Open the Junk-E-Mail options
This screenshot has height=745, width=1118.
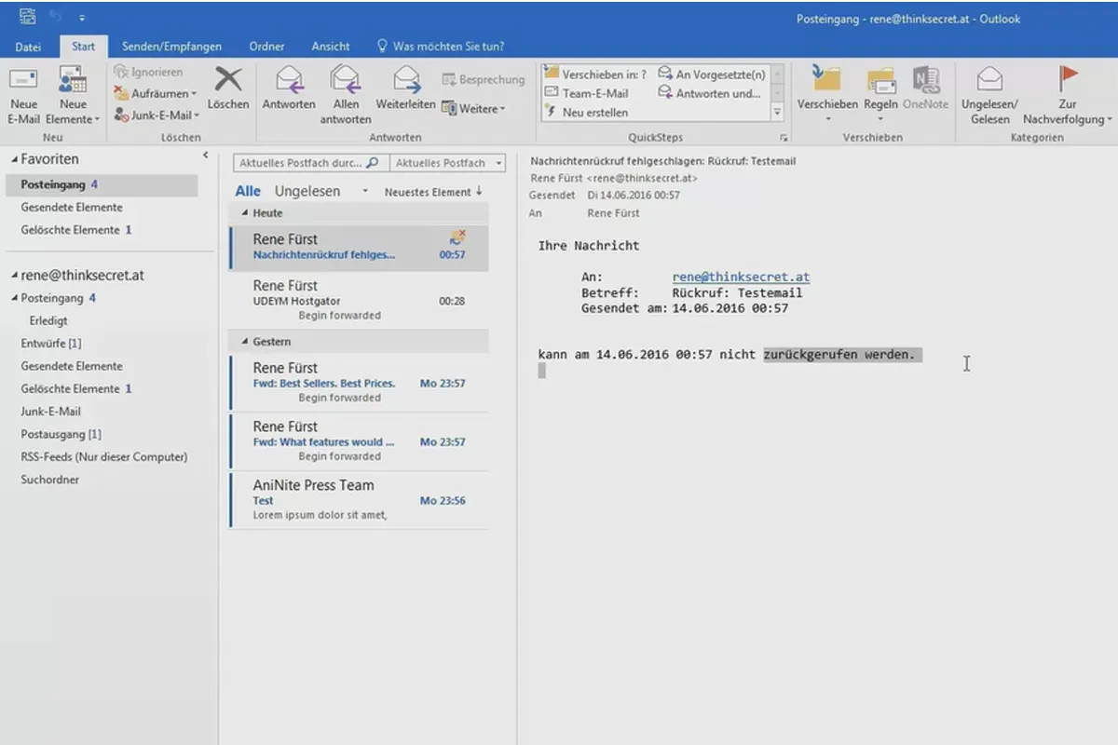click(x=157, y=115)
